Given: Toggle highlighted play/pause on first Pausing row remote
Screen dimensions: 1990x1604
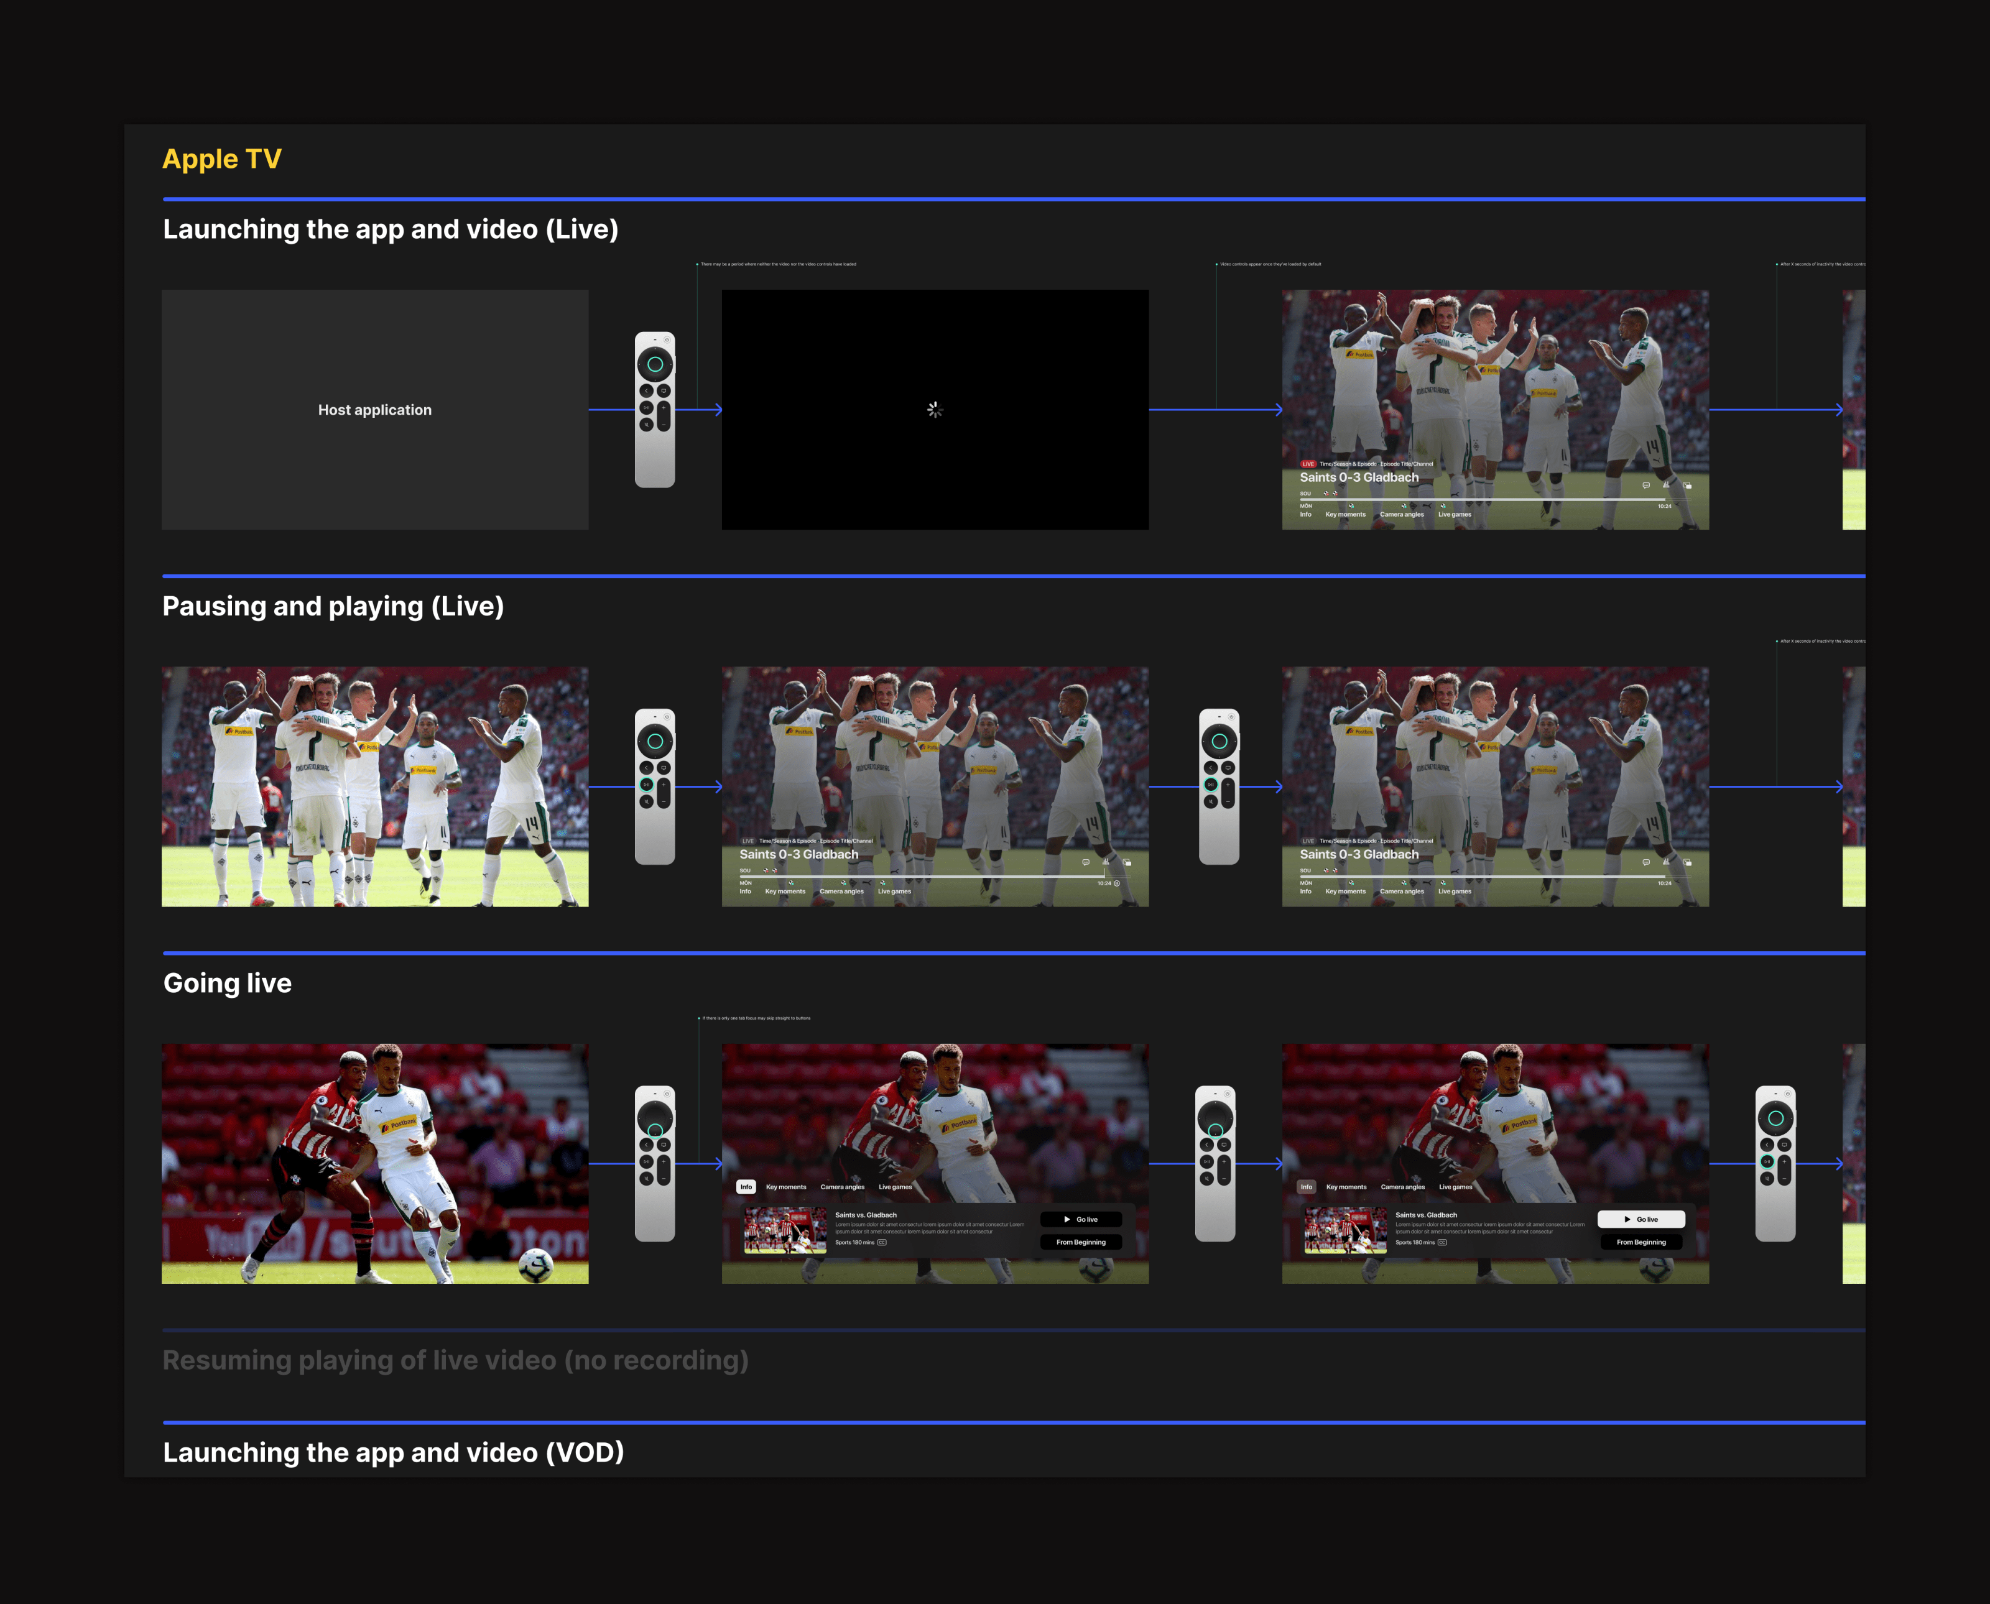Looking at the screenshot, I should (646, 785).
